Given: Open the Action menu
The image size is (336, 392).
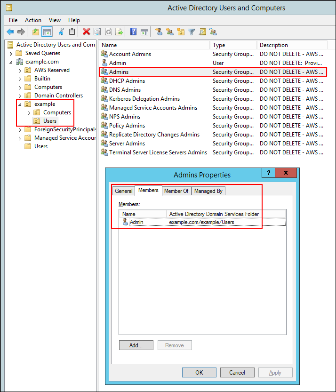Looking at the screenshot, I should (33, 20).
